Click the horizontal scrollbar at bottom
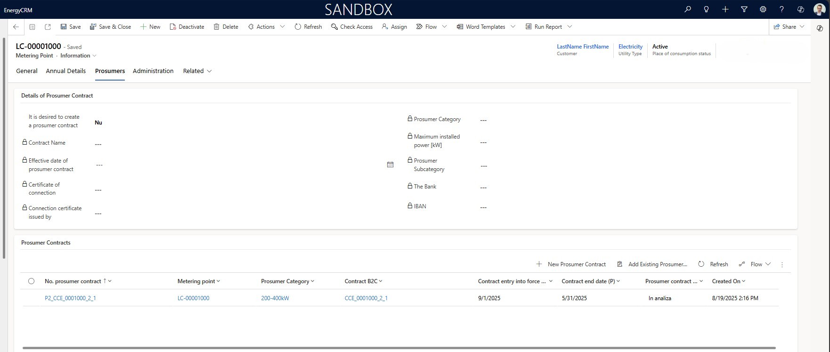Viewport: 830px width, 352px height. point(399,348)
